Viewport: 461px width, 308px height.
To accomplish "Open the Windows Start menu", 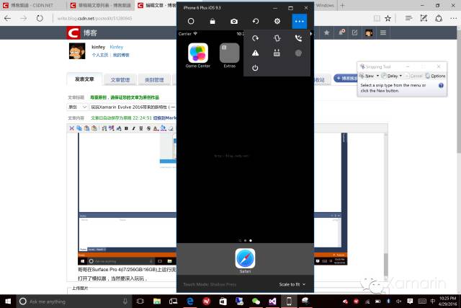I will [x=8, y=302].
